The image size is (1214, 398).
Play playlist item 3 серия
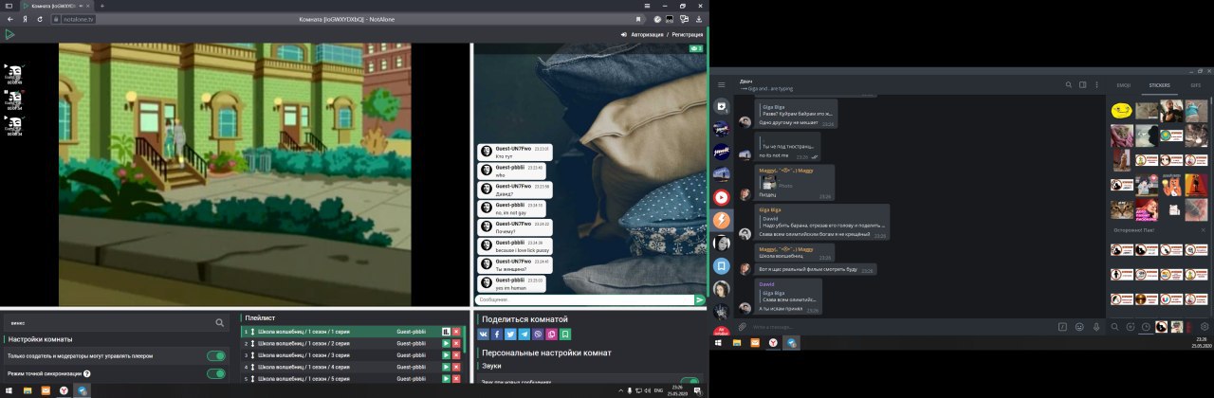click(x=446, y=354)
